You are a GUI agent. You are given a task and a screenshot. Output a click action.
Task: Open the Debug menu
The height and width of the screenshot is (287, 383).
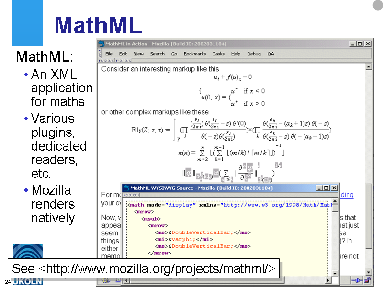(x=254, y=54)
